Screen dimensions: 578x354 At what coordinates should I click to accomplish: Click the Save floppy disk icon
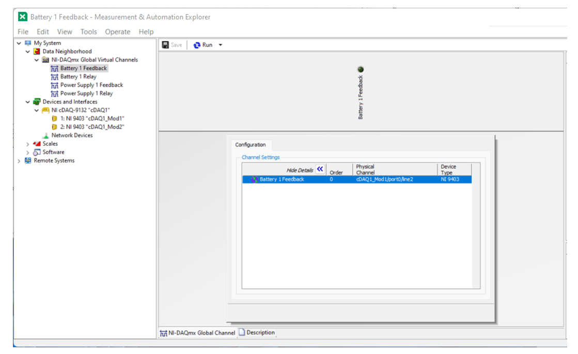(x=165, y=44)
